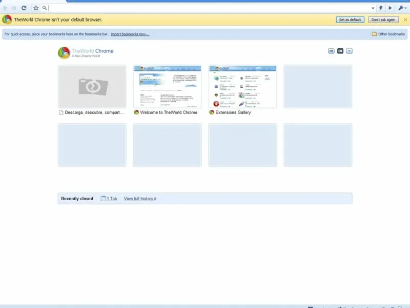Click Set as default button
410x308 pixels.
(x=350, y=20)
